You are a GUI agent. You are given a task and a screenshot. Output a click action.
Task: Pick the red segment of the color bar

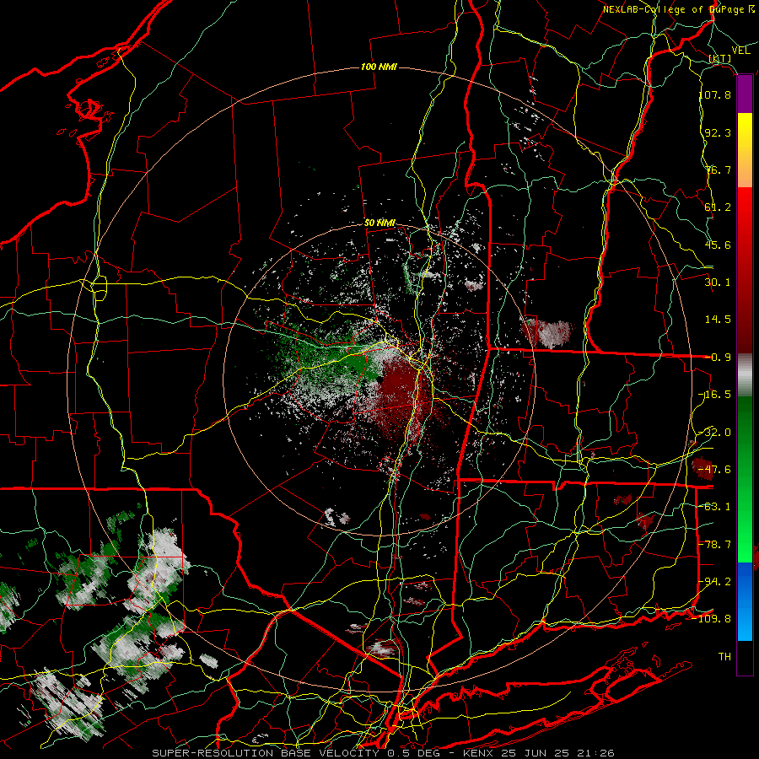pos(745,270)
